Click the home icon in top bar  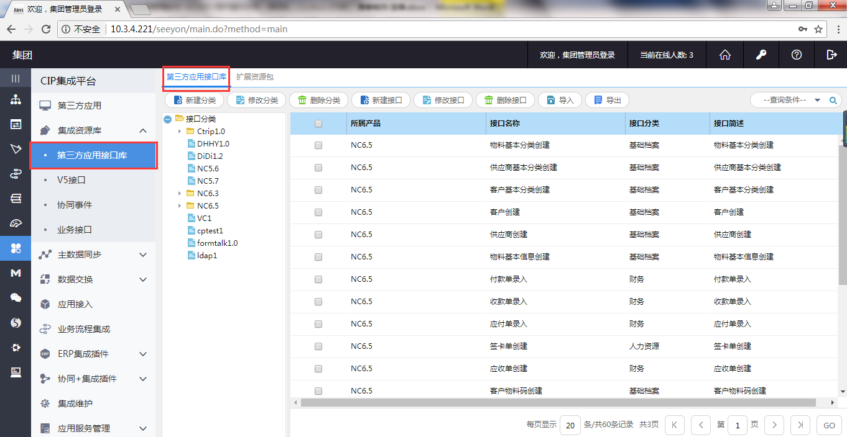tap(724, 55)
